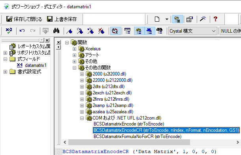Click the horizontal scrollbar thumb
The image size is (241, 155).
[x=129, y=142]
